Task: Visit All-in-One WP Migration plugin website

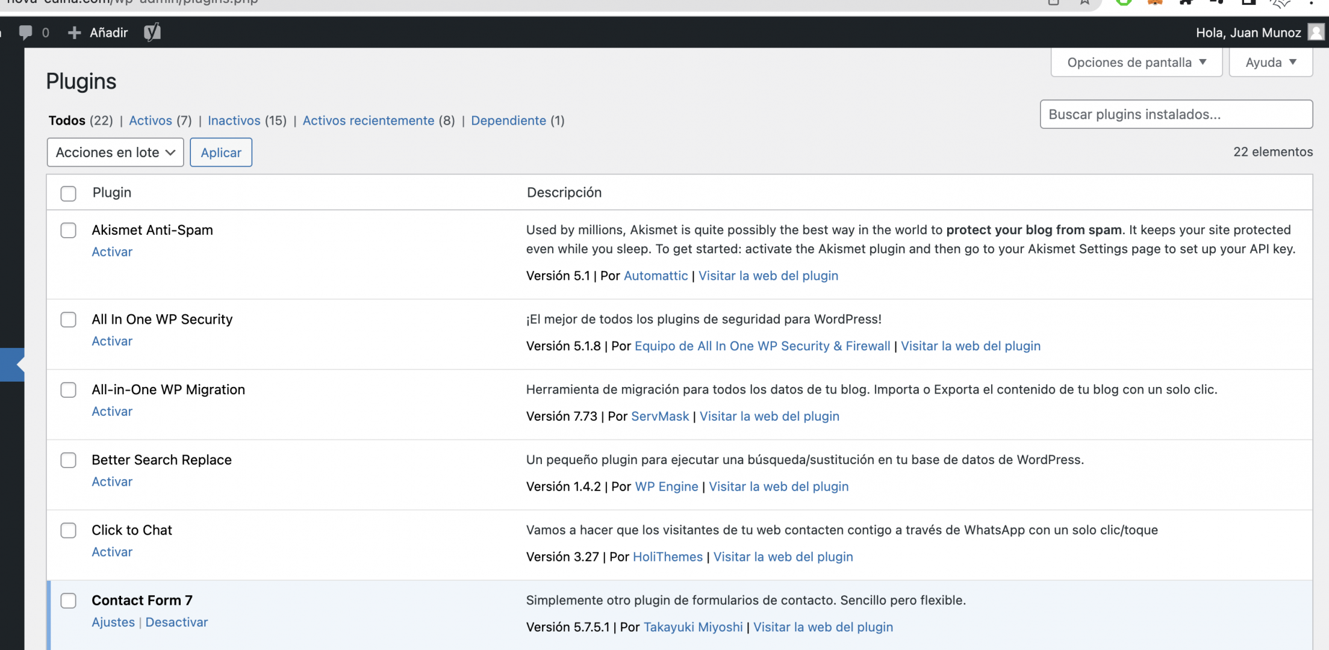Action: coord(770,416)
